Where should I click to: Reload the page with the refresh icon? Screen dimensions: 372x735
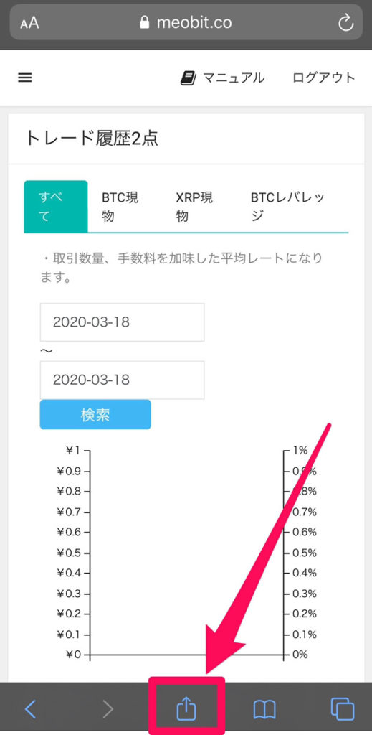tap(345, 22)
